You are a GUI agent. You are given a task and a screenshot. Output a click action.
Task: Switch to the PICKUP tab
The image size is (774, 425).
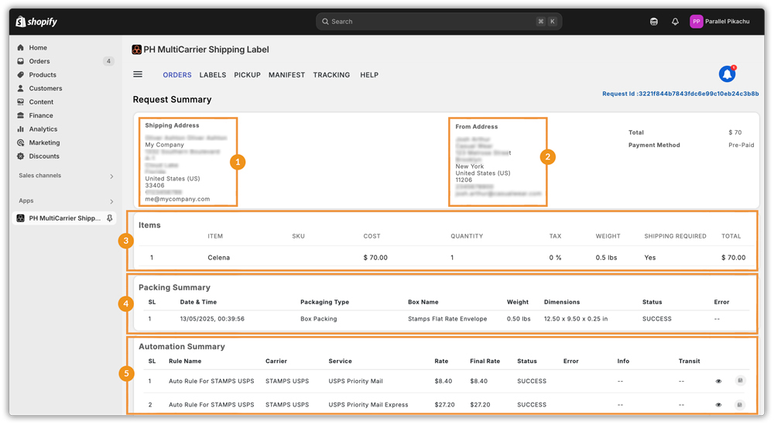click(x=248, y=75)
